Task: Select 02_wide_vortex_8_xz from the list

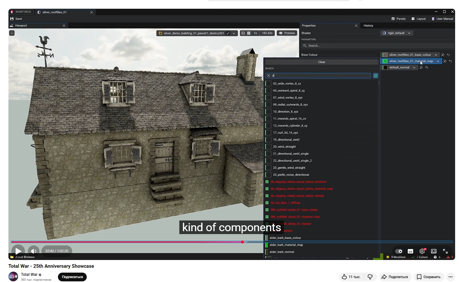Action: (287, 84)
